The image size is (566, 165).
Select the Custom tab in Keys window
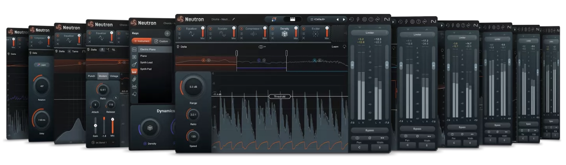pos(162,41)
